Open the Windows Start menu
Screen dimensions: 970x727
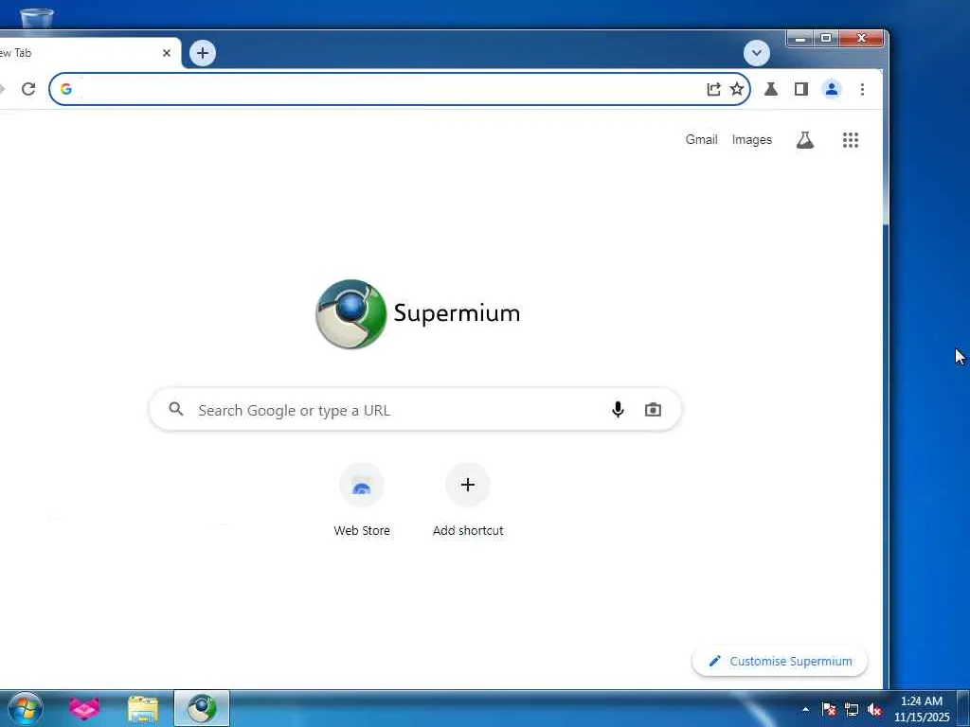coord(26,708)
